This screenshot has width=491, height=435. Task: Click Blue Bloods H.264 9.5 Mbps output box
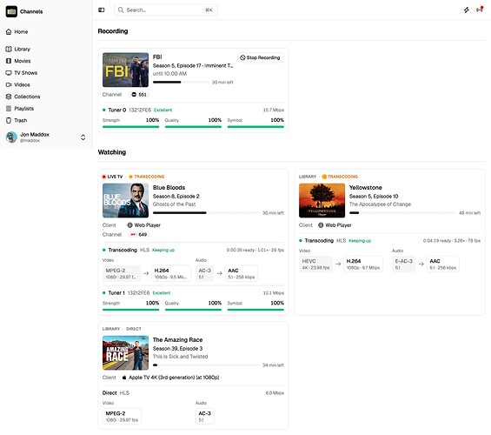tap(171, 273)
